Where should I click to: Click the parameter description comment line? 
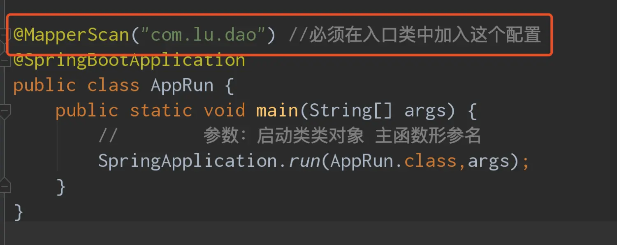(290, 136)
